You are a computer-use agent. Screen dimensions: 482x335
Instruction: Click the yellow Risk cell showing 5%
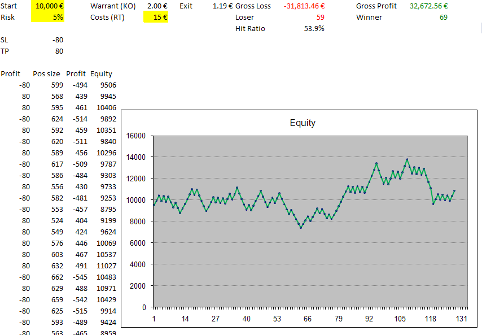[x=49, y=17]
